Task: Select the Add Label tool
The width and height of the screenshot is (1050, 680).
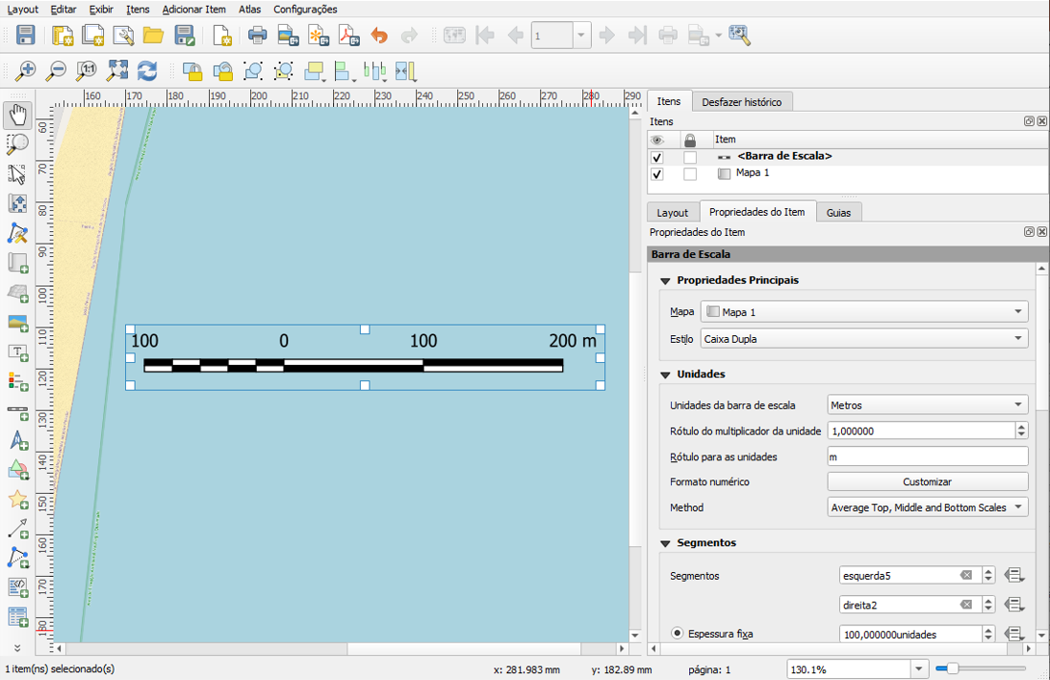Action: (x=17, y=352)
